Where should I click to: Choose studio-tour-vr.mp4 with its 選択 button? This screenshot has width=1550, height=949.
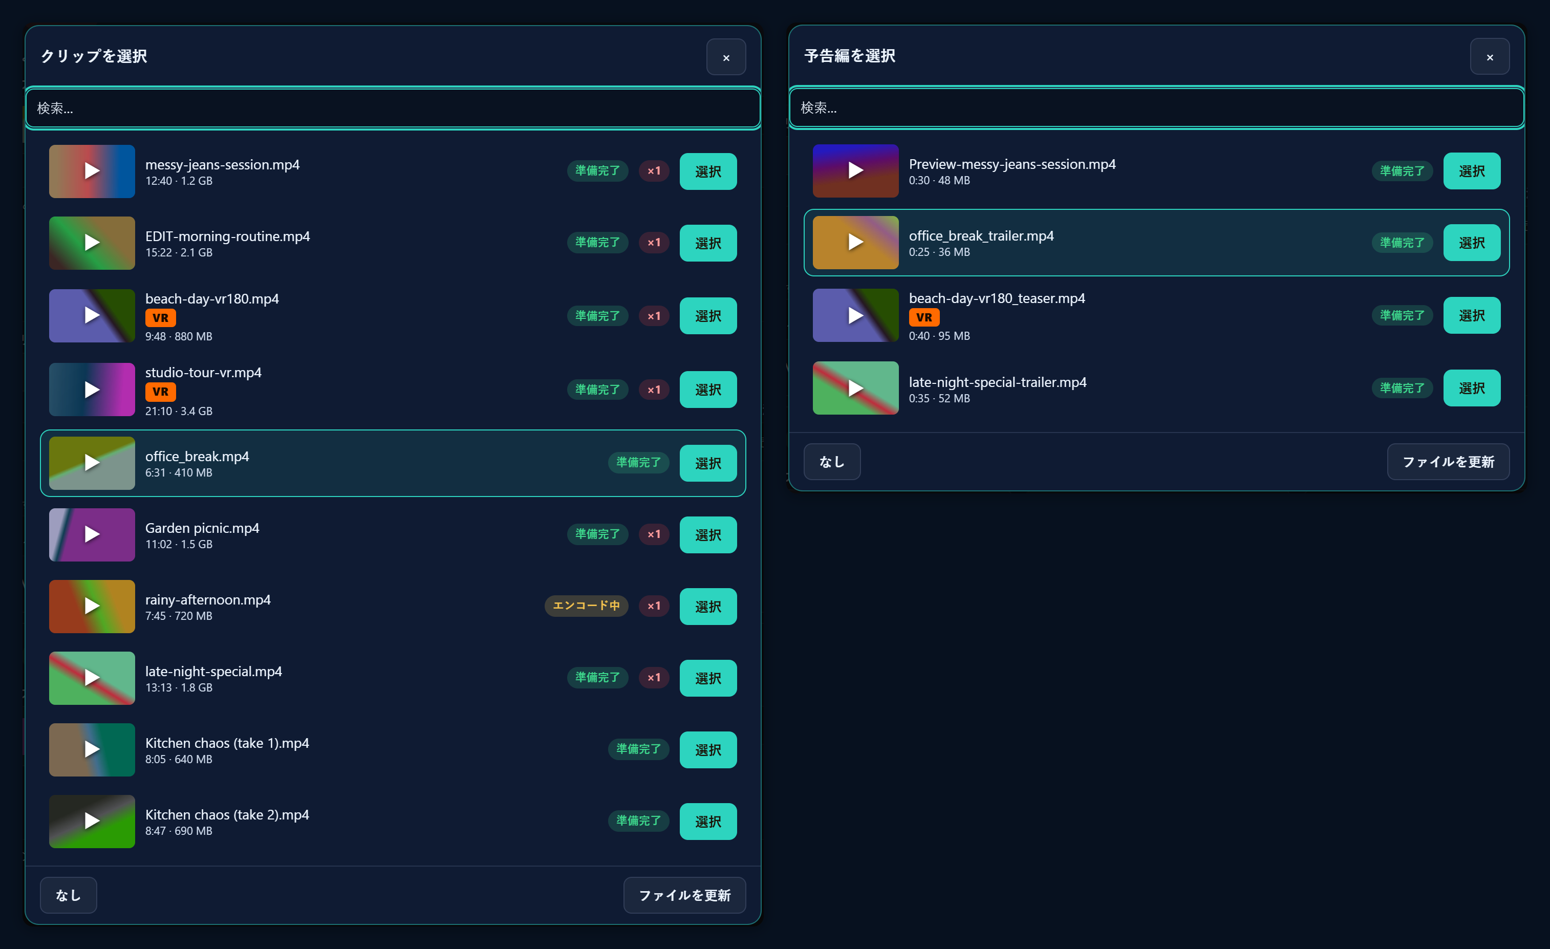click(708, 390)
